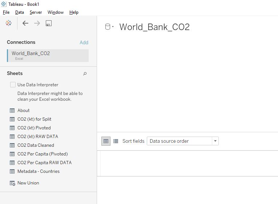The height and width of the screenshot is (204, 278).
Task: Click the table icon beside CO2 Per Capita RAW DATA
Action: coord(12,163)
